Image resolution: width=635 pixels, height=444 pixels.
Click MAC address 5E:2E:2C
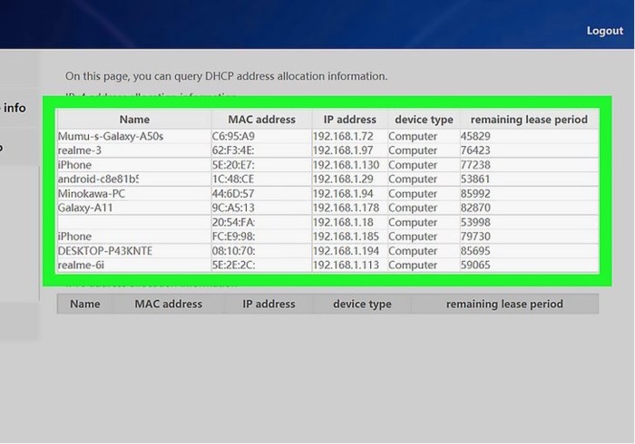(x=233, y=265)
